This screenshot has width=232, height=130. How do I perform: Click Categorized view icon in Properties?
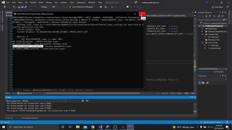click(200, 83)
